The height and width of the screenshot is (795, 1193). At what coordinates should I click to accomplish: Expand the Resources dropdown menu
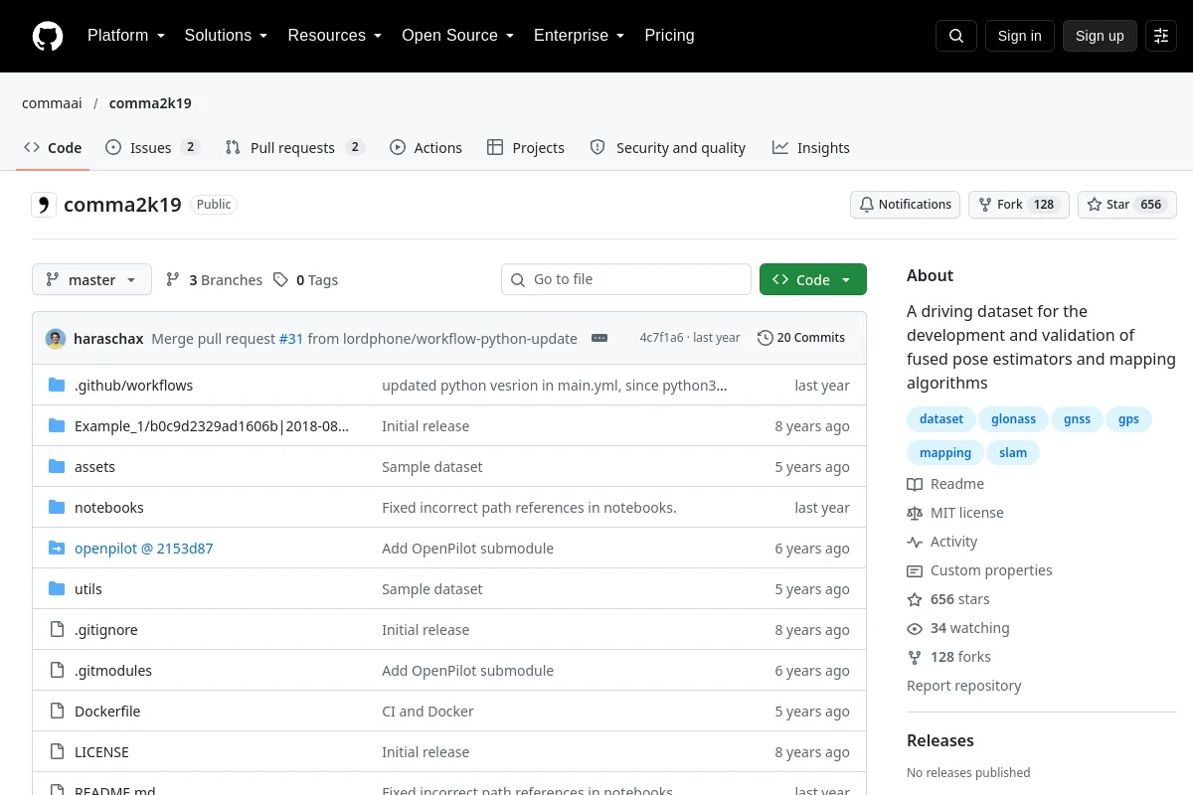(x=335, y=36)
